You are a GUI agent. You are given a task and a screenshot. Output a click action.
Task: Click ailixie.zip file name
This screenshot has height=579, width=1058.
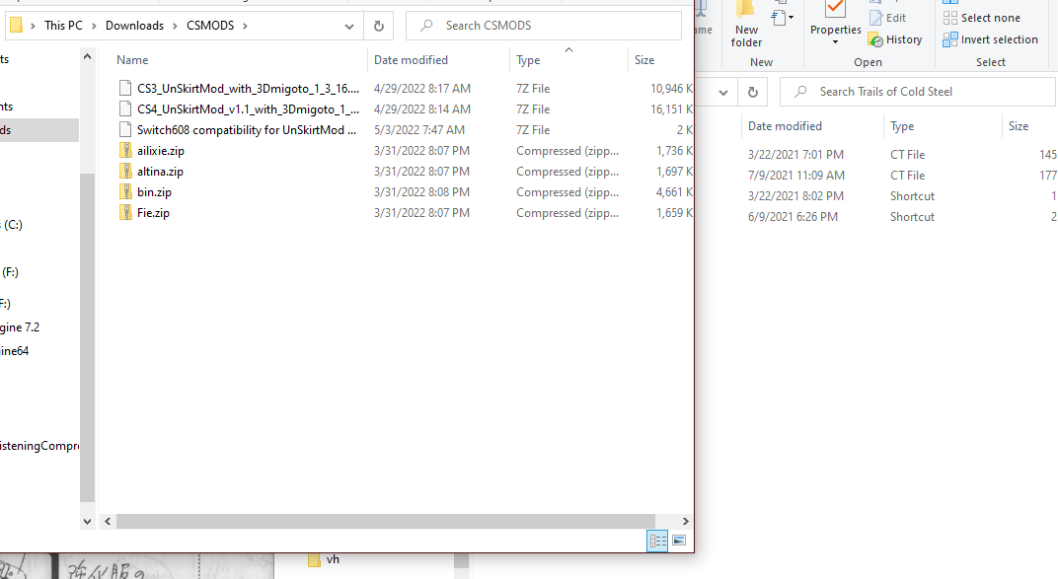pyautogui.click(x=161, y=150)
